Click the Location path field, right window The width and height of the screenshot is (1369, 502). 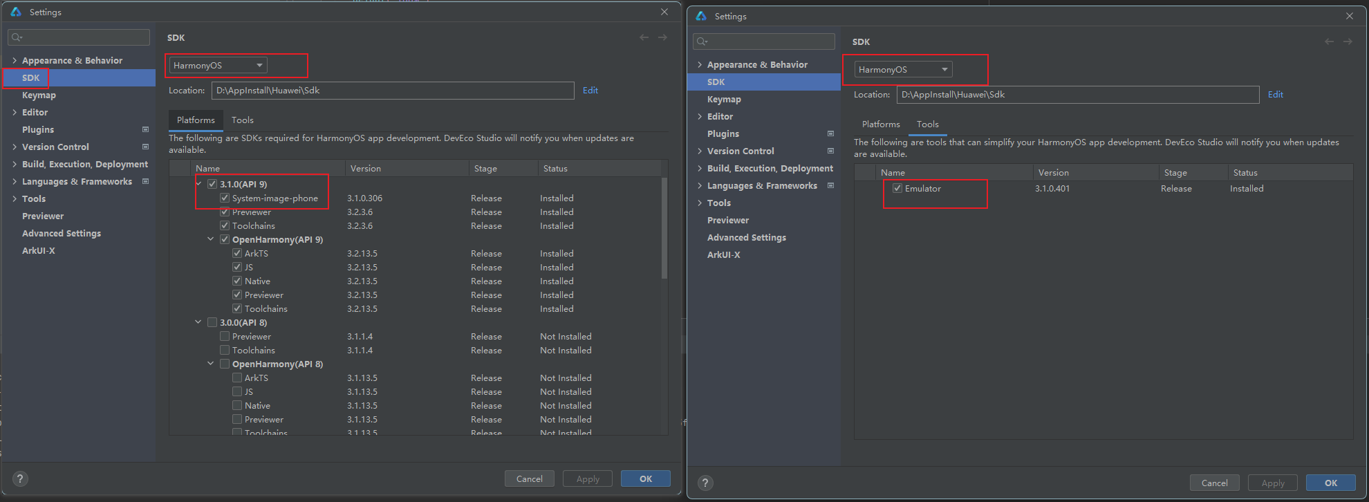pos(1078,95)
